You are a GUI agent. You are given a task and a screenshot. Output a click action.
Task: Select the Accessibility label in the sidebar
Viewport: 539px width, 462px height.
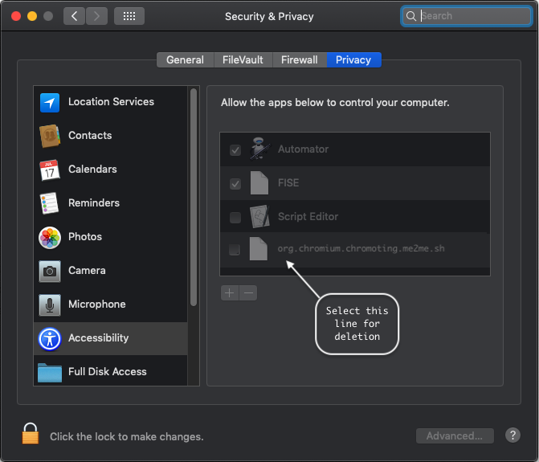[98, 338]
